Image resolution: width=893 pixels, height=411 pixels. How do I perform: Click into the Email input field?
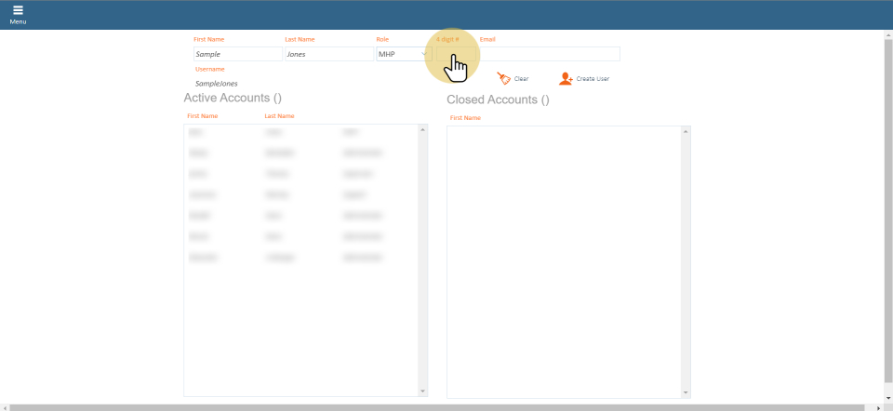click(549, 54)
